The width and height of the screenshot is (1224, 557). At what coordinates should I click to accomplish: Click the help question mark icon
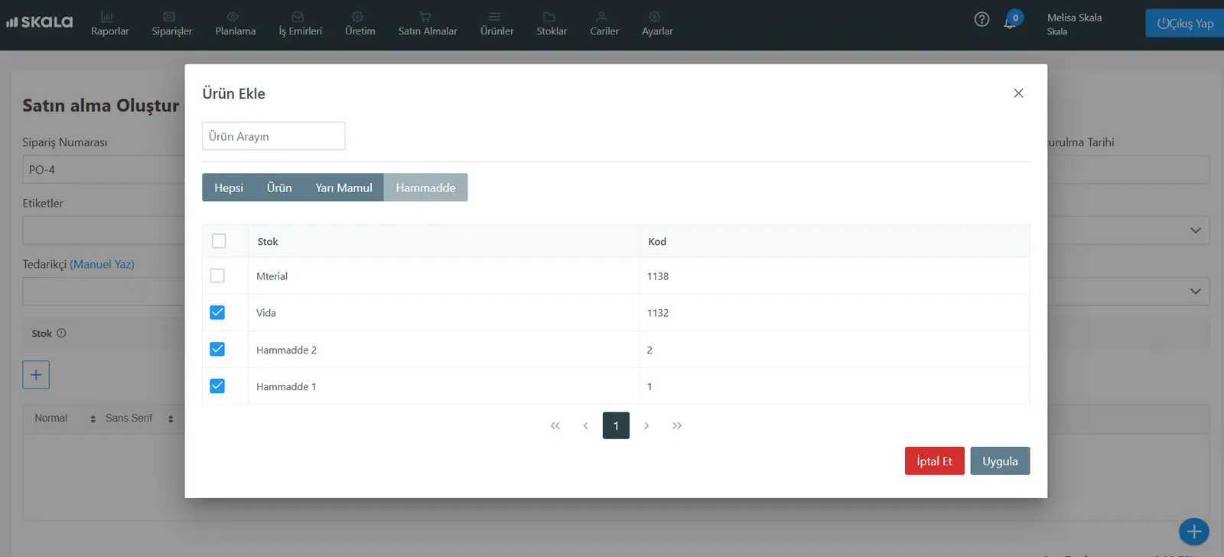pos(981,20)
